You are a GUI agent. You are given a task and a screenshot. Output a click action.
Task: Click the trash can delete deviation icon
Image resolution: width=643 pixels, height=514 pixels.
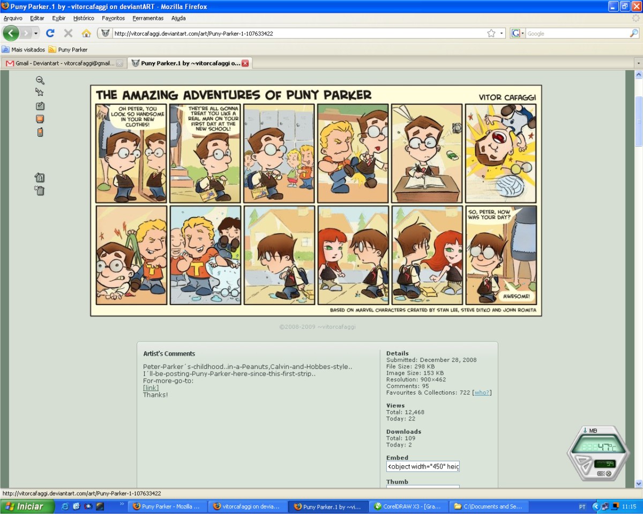click(x=40, y=191)
